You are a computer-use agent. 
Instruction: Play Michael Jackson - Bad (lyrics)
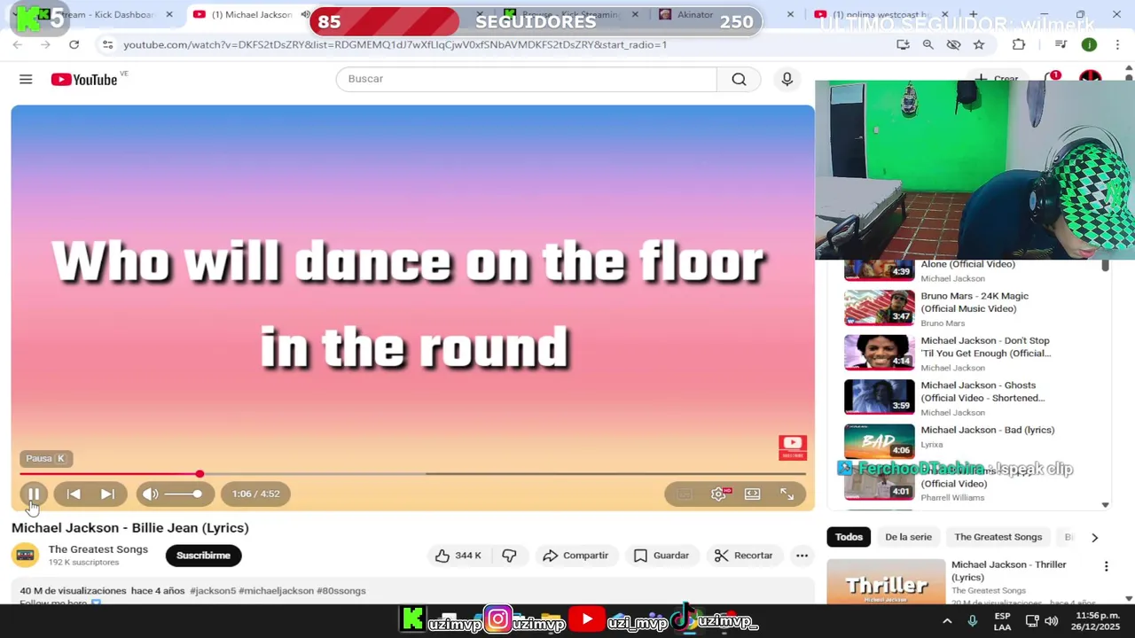[987, 430]
